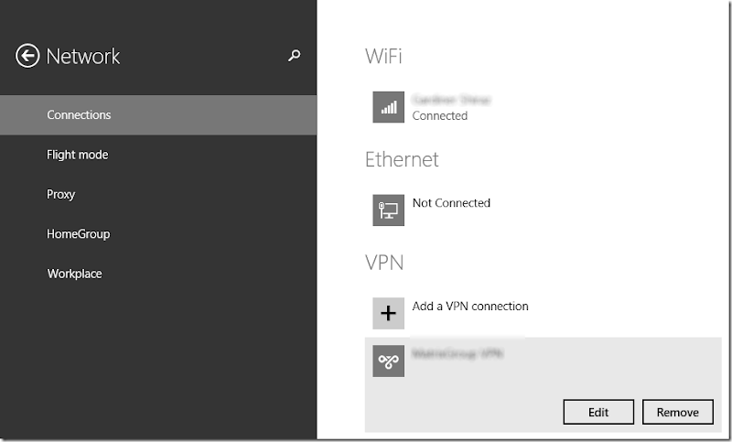
Task: Click the VPN section heading
Action: click(x=384, y=263)
